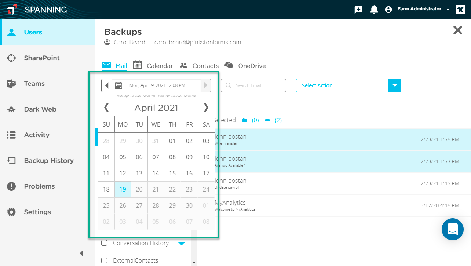Go to the previous month in the calendar
The image size is (471, 266).
pos(106,108)
